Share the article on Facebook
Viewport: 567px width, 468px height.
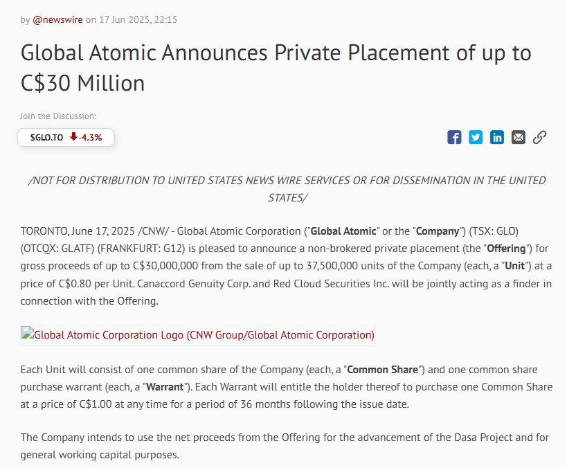click(x=454, y=137)
